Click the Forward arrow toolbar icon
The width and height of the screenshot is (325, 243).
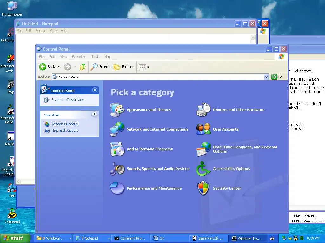(68, 67)
